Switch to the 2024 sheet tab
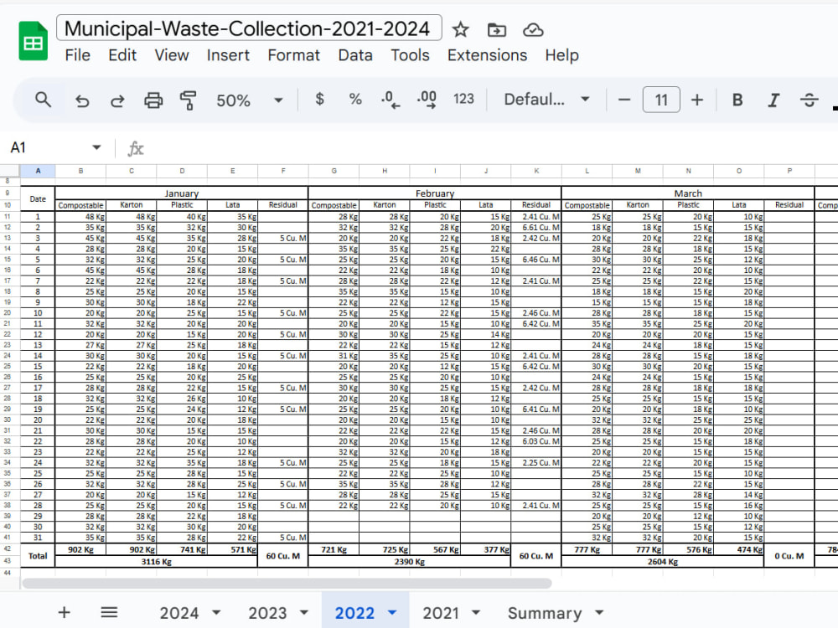838x628 pixels. click(179, 613)
